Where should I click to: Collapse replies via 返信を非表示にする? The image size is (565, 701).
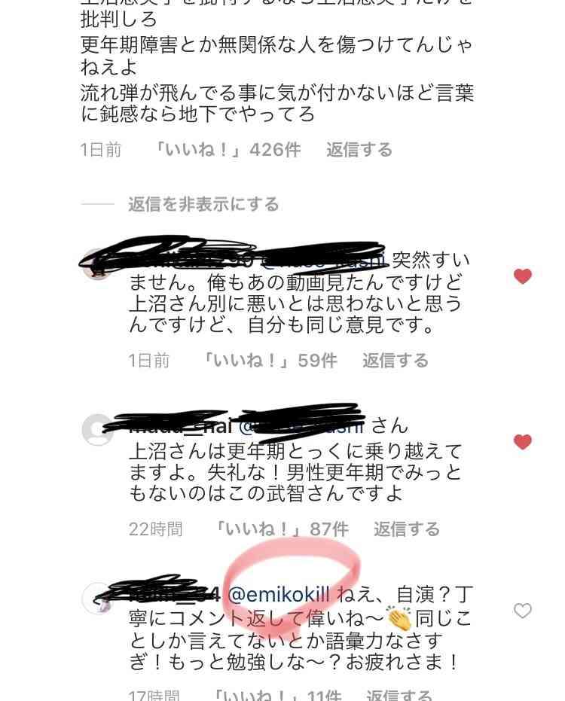203,204
